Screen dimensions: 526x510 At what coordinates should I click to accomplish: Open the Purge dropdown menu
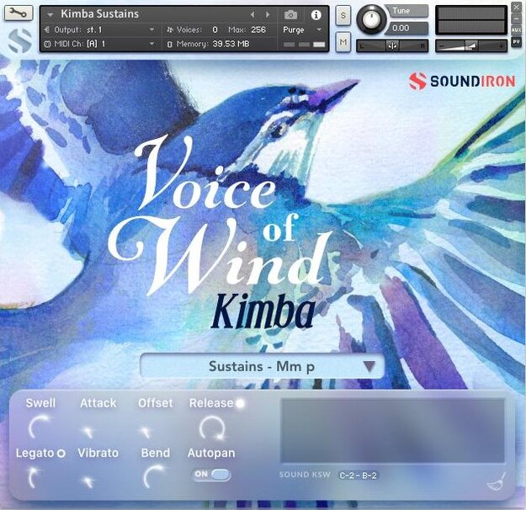pyautogui.click(x=302, y=29)
